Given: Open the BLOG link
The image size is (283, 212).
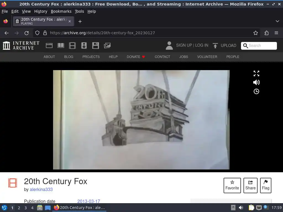Looking at the screenshot, I should [69, 57].
